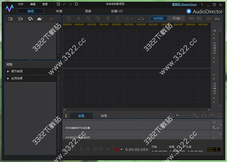Click the 长度 length time field
Image resolution: width=227 pixels, height=162 pixels.
[x=195, y=151]
